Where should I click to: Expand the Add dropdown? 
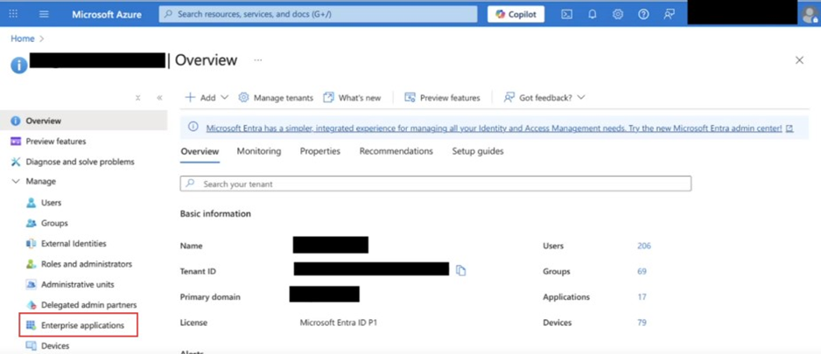click(207, 98)
